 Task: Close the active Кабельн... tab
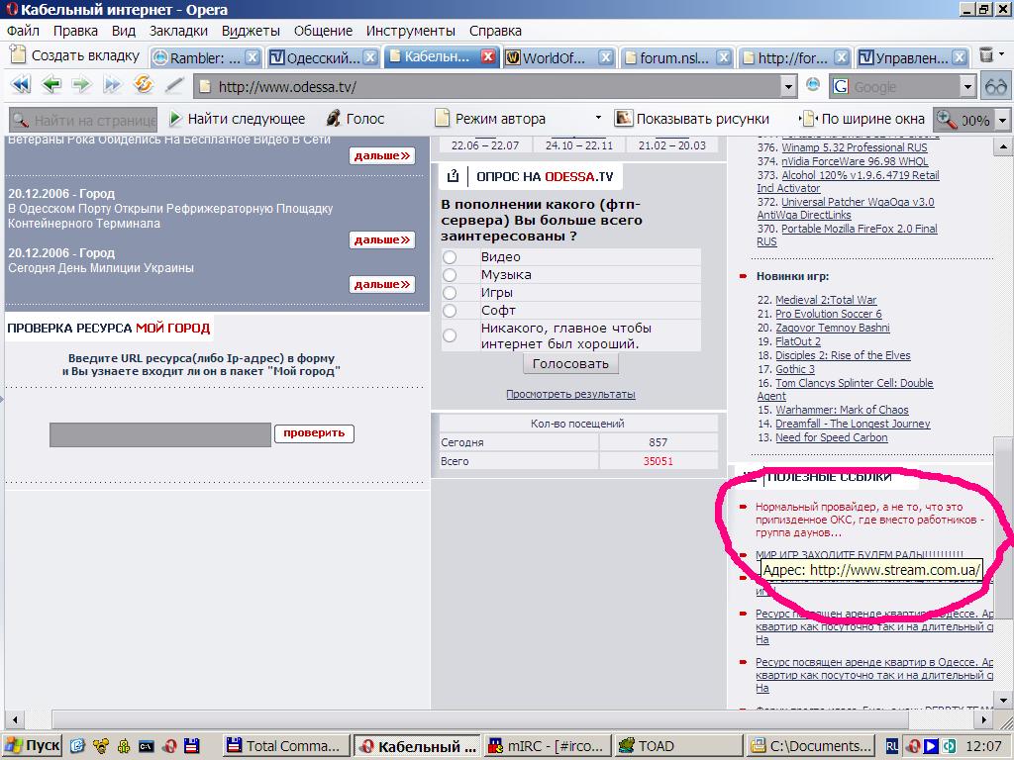[488, 56]
